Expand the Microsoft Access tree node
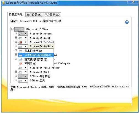 (x=16, y=33)
